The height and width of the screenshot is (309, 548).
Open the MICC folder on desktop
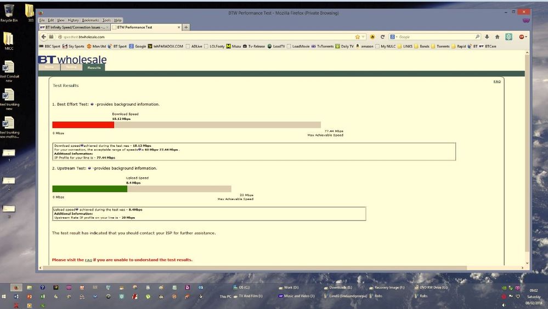tap(9, 41)
